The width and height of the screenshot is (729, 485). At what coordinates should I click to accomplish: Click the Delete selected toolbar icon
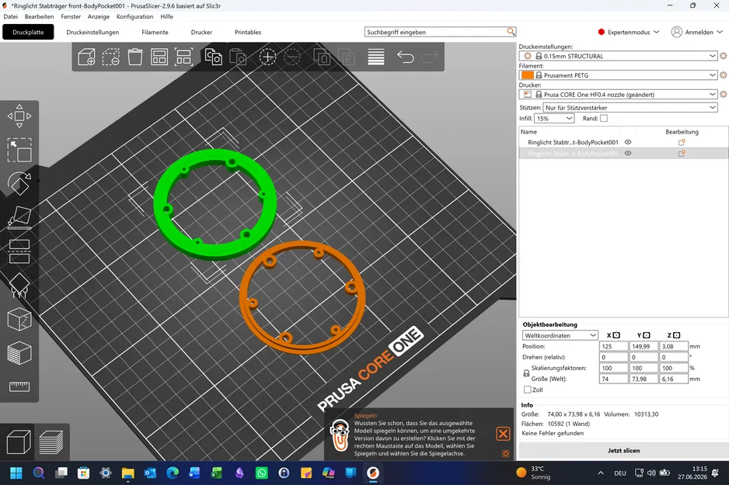pos(111,57)
